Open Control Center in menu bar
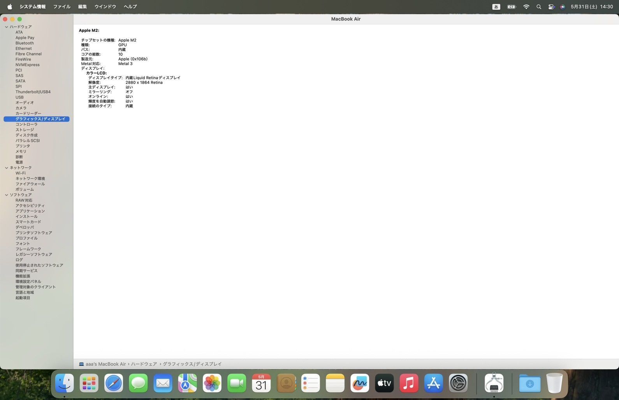The width and height of the screenshot is (619, 400). (x=551, y=7)
